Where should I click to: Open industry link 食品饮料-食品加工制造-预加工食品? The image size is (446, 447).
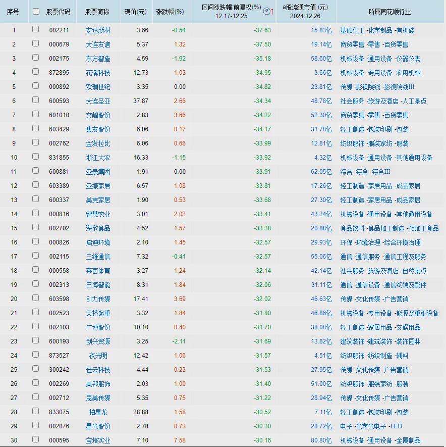(389, 228)
